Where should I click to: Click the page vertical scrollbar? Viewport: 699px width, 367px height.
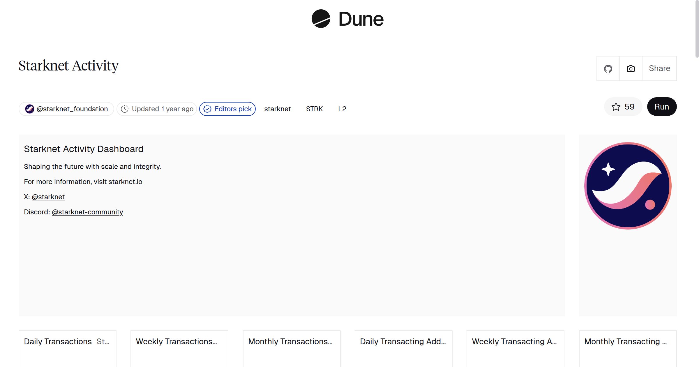coord(697,29)
